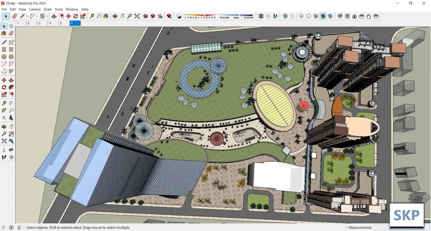Open the Help menu
The width and height of the screenshot is (431, 231).
pos(85,9)
